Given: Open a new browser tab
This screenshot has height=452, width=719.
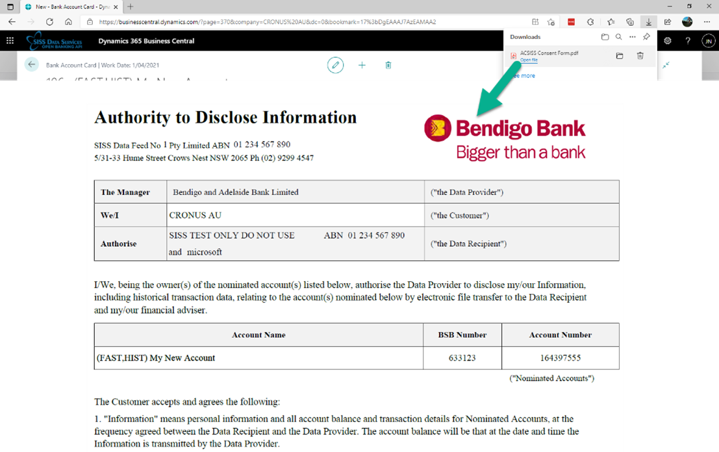Looking at the screenshot, I should pyautogui.click(x=130, y=6).
